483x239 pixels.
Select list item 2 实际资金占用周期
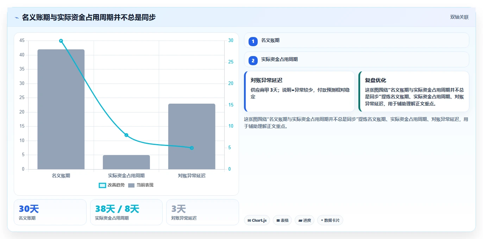(x=356, y=59)
